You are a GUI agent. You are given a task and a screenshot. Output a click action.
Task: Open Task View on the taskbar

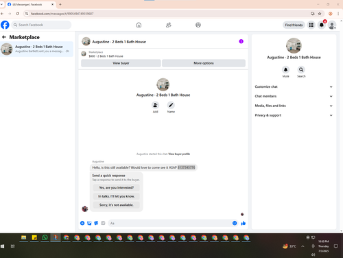click(12, 246)
